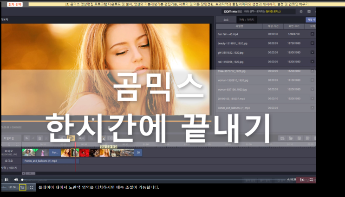Toggle the player volume speaker icon
Screen dimensions: 345x197
click(x=16, y=180)
